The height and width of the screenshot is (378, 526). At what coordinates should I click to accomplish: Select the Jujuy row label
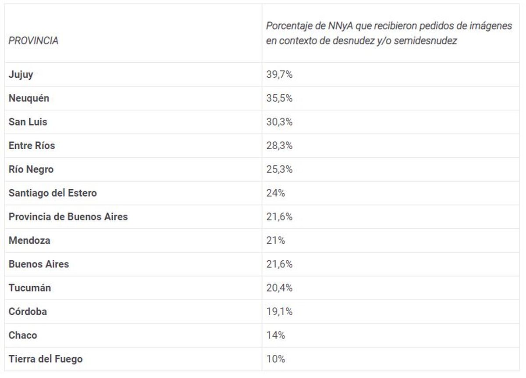[x=21, y=75]
